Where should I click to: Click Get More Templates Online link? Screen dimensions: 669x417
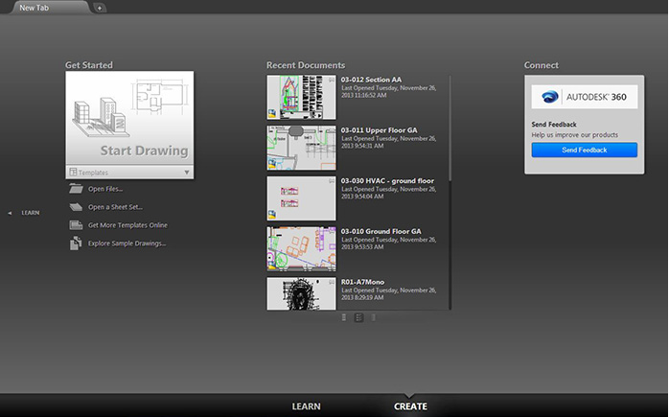[127, 225]
